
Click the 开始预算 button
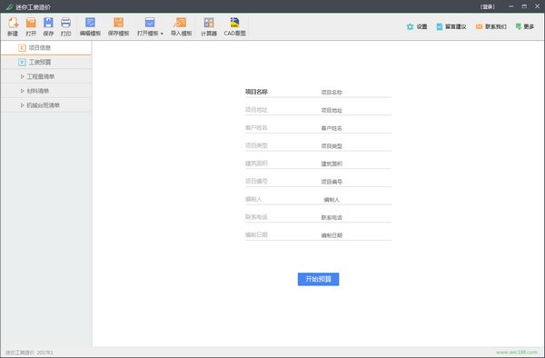coord(319,279)
